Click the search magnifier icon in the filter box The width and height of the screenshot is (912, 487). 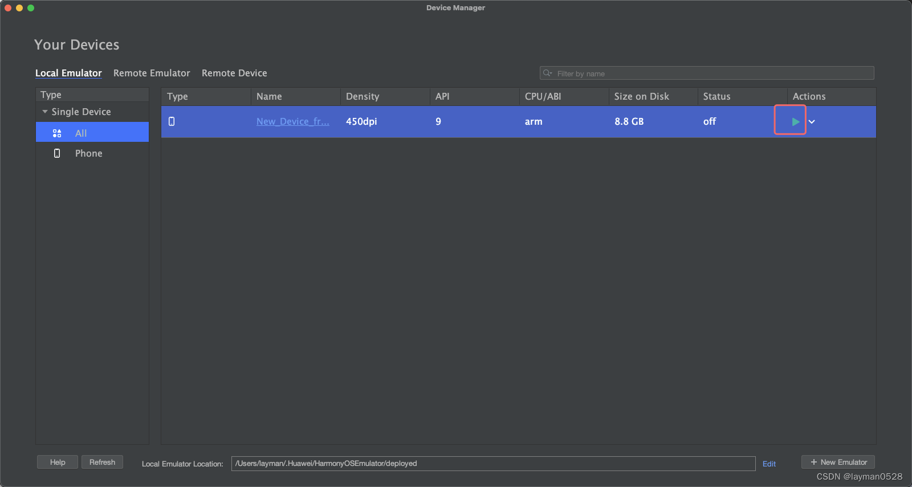pyautogui.click(x=548, y=73)
